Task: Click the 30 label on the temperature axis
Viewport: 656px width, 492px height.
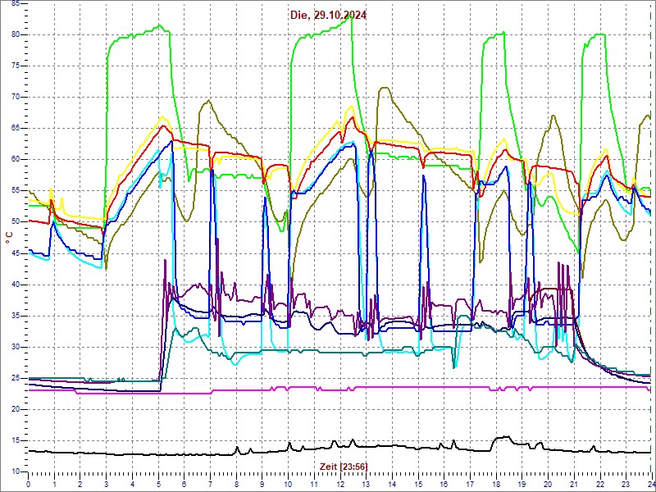Action: 15,347
